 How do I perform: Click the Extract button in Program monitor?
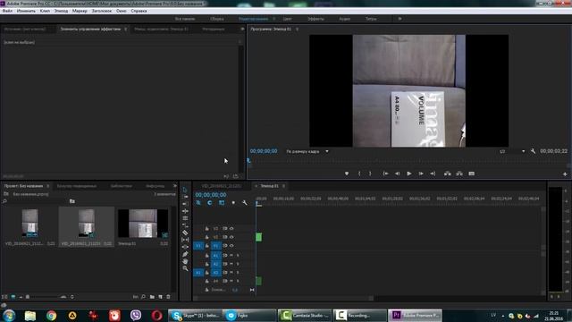459,174
